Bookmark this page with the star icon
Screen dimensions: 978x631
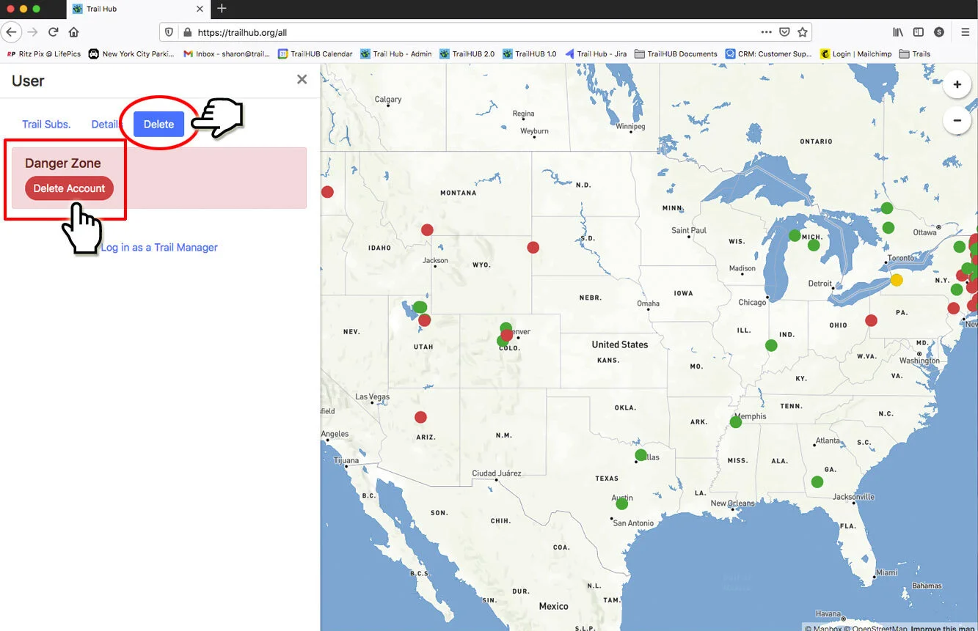click(x=803, y=32)
